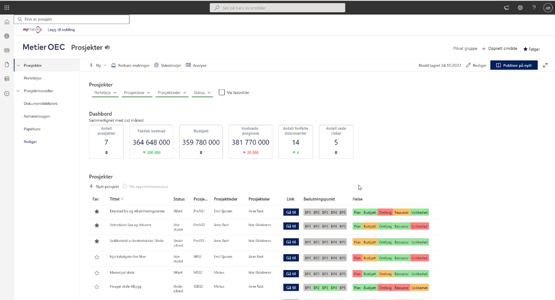Open the Portefølje filter dropdown
555x300 pixels.
105,92
